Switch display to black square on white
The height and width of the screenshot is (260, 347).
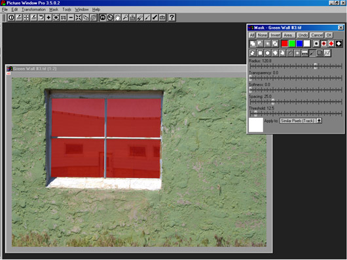pyautogui.click(x=316, y=44)
